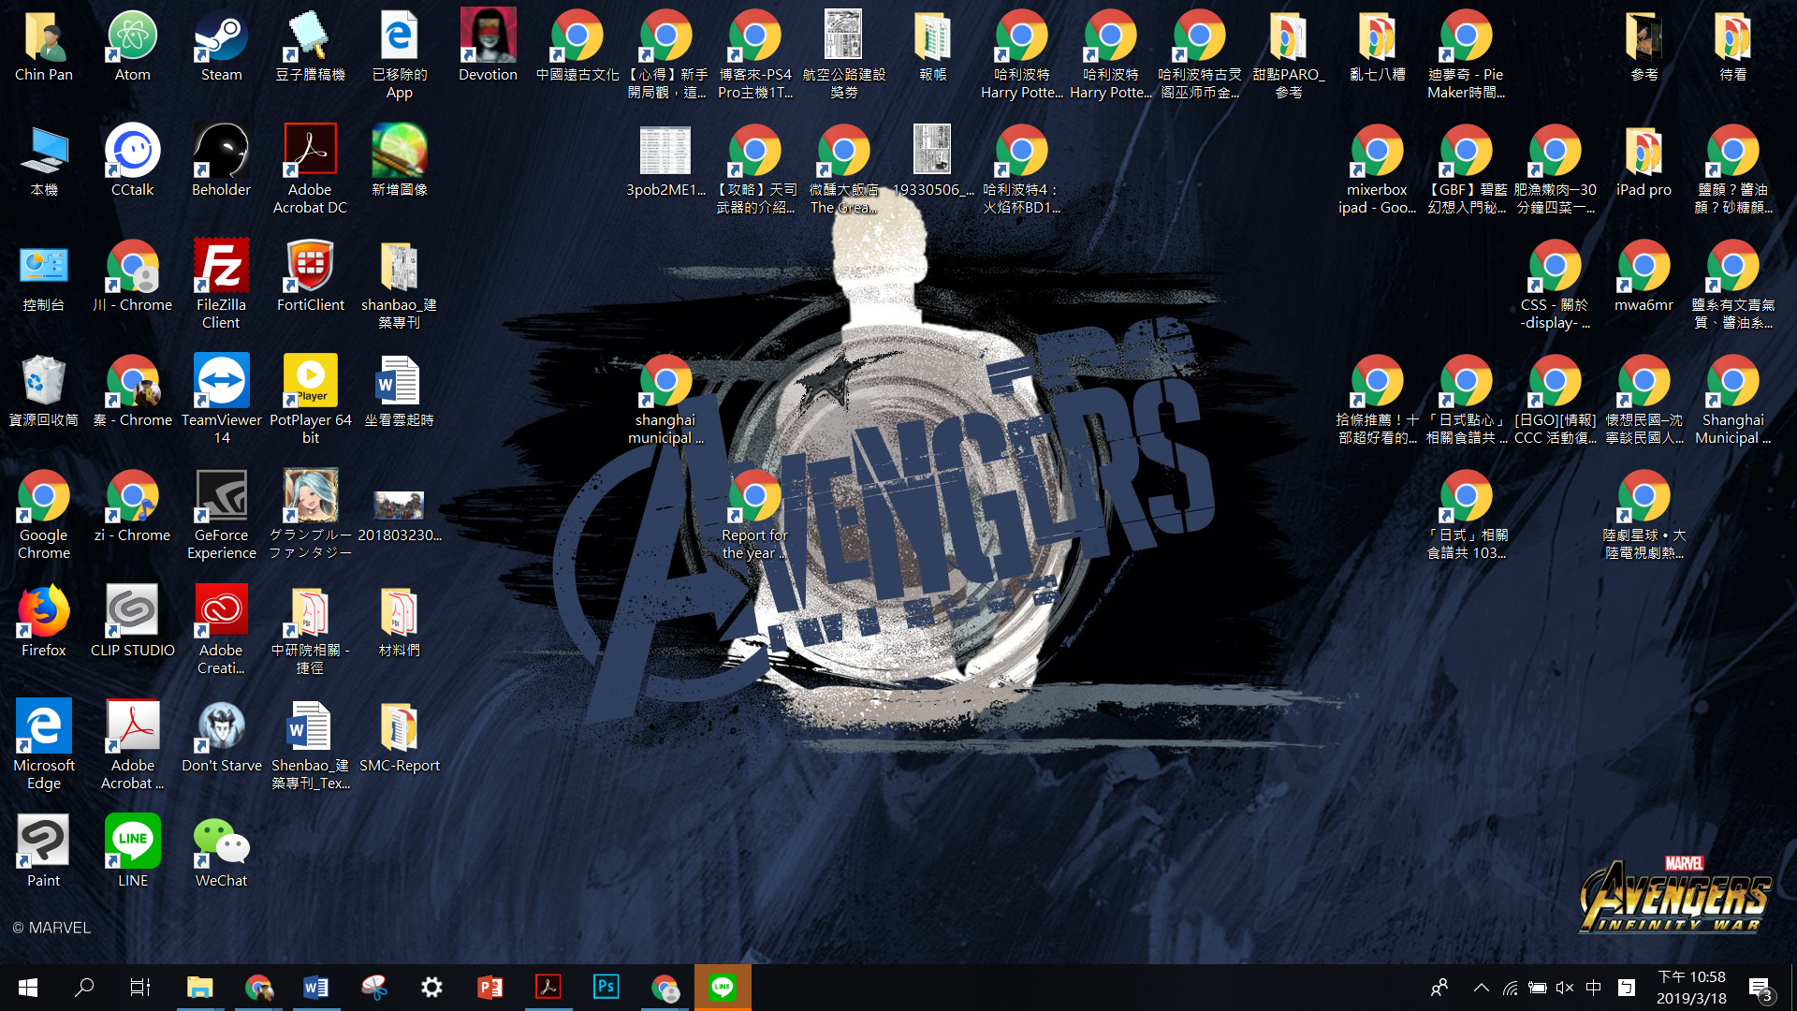Show hidden tray icons chevron
The image size is (1797, 1011).
tap(1481, 988)
